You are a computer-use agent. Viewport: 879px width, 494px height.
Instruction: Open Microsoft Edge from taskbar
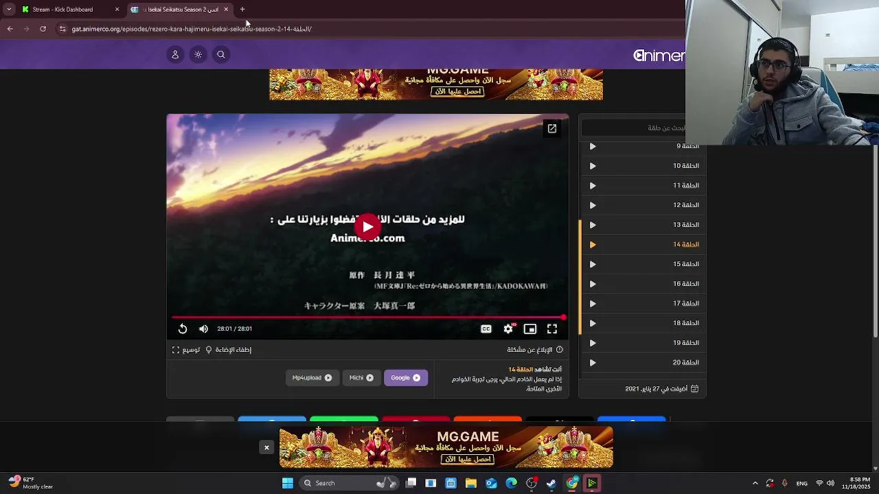[511, 483]
